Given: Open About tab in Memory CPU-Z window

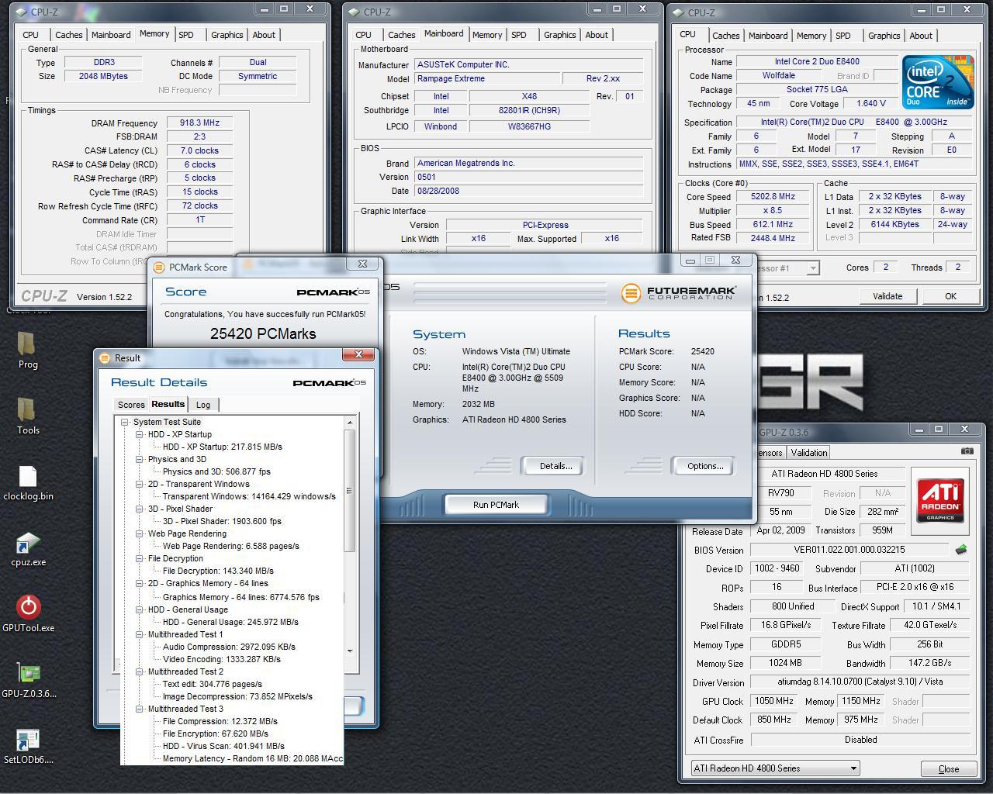Looking at the screenshot, I should [x=264, y=35].
